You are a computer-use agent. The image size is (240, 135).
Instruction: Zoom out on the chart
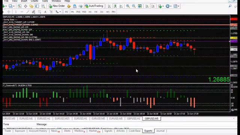[x=134, y=6]
